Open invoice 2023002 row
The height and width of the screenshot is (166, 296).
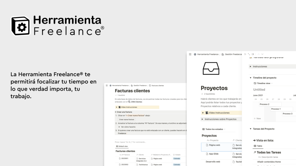pos(125,165)
